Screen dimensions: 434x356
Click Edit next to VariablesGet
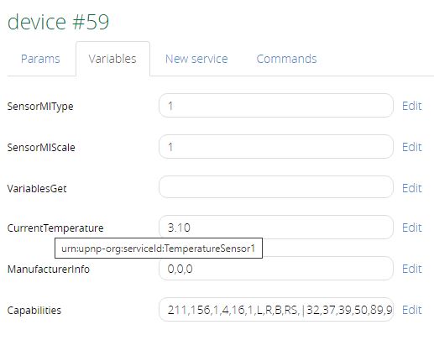click(x=411, y=188)
